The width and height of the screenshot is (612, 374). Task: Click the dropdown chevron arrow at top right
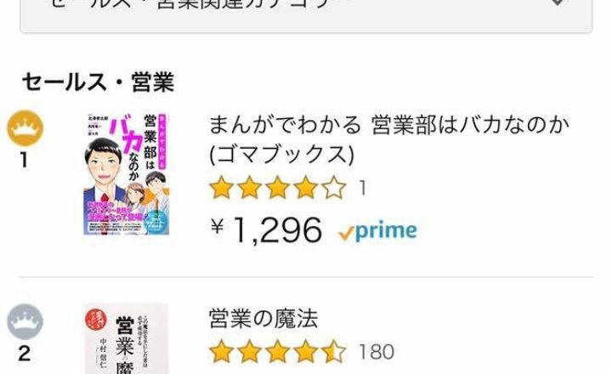(558, 3)
